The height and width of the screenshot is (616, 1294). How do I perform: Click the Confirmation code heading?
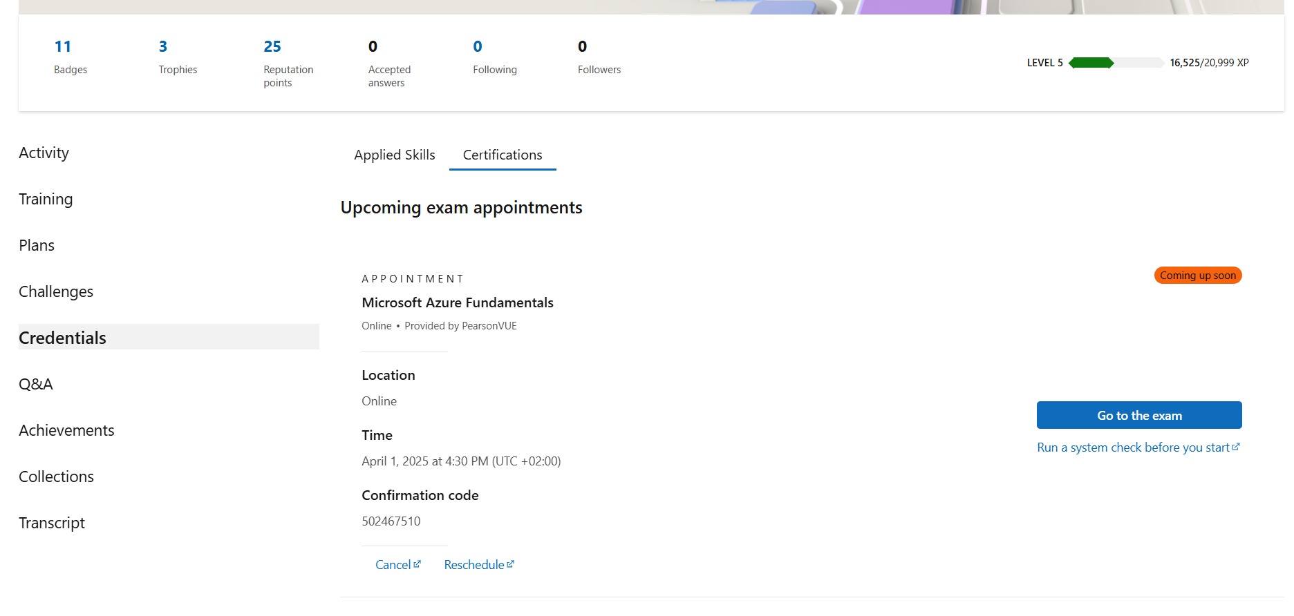(420, 495)
